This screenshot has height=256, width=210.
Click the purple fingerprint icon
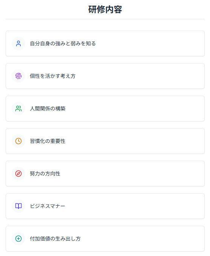tap(18, 76)
